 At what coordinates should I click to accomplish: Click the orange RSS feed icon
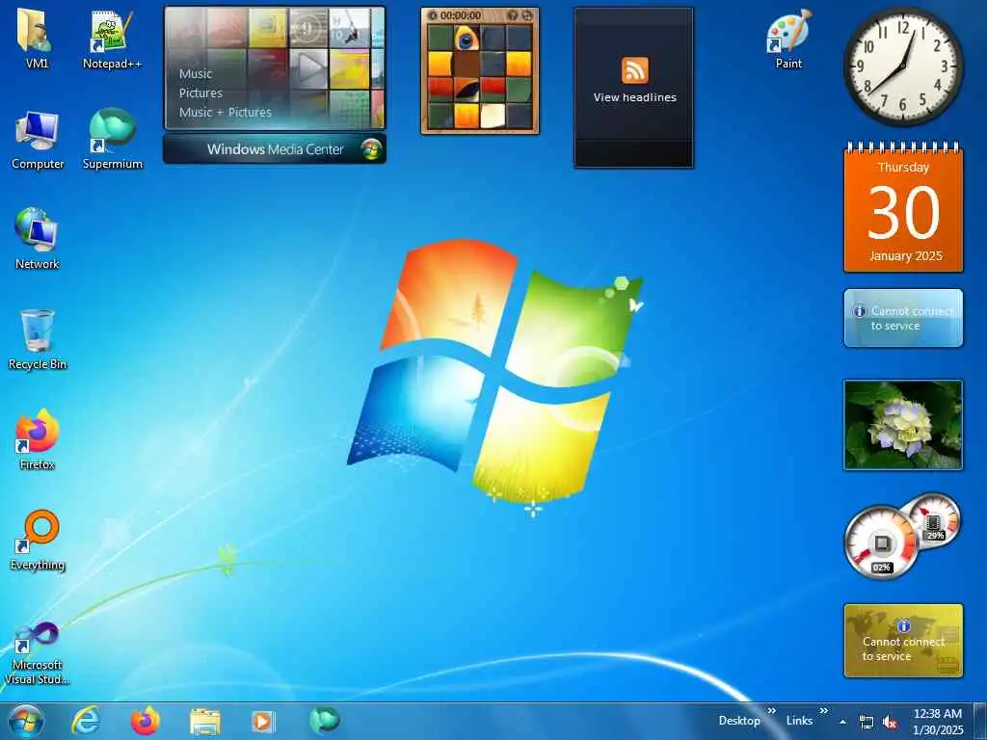tap(634, 69)
